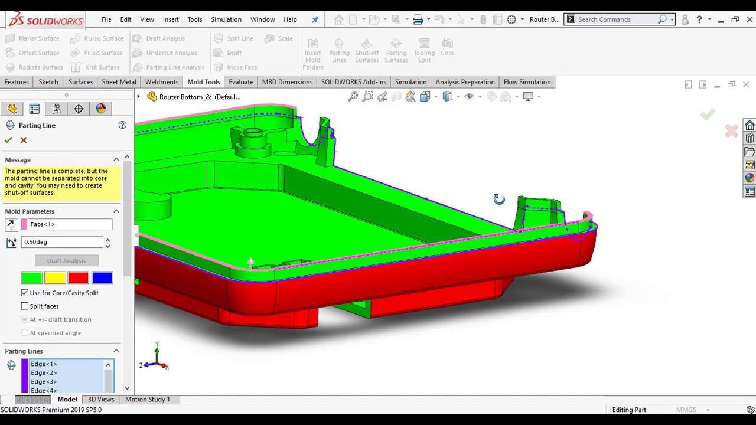Open the Insert menu

[x=171, y=19]
